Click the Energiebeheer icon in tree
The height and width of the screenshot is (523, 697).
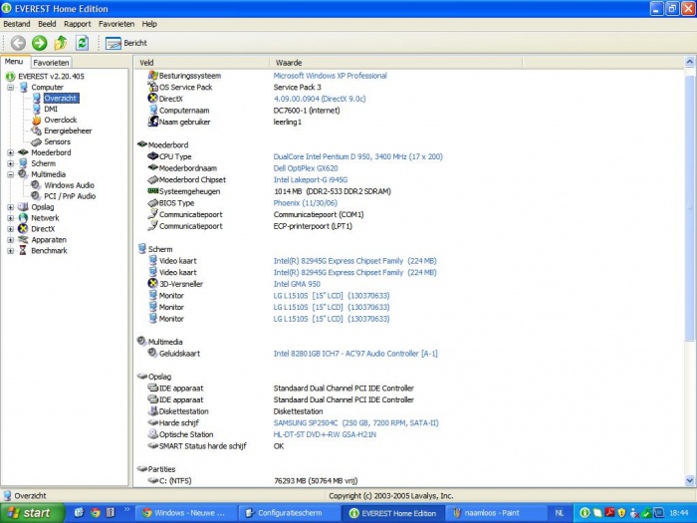(37, 131)
